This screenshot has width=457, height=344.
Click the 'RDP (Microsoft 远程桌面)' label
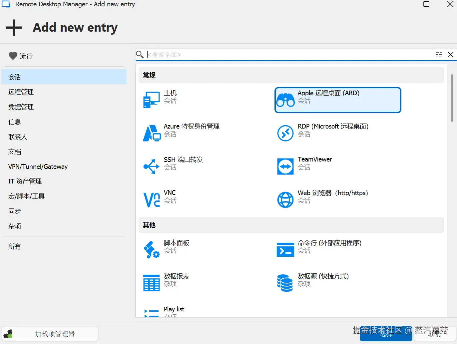pyautogui.click(x=333, y=127)
